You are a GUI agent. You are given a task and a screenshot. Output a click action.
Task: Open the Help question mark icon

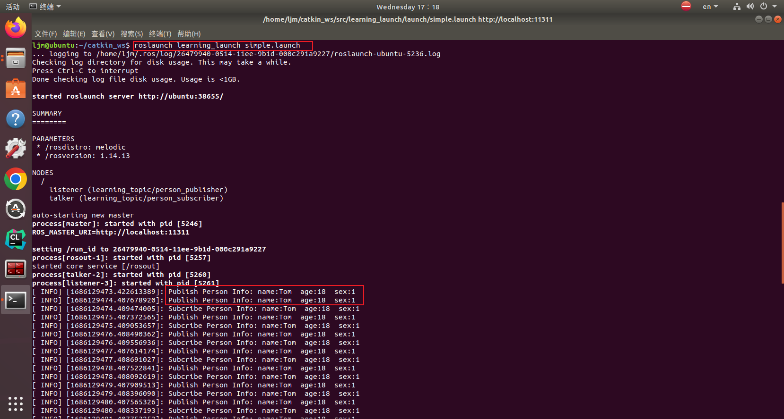tap(16, 119)
